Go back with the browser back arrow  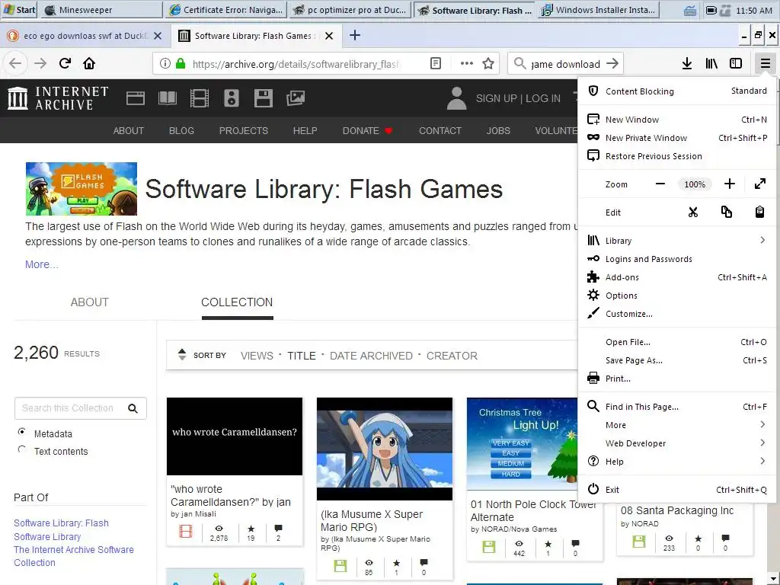pyautogui.click(x=15, y=64)
